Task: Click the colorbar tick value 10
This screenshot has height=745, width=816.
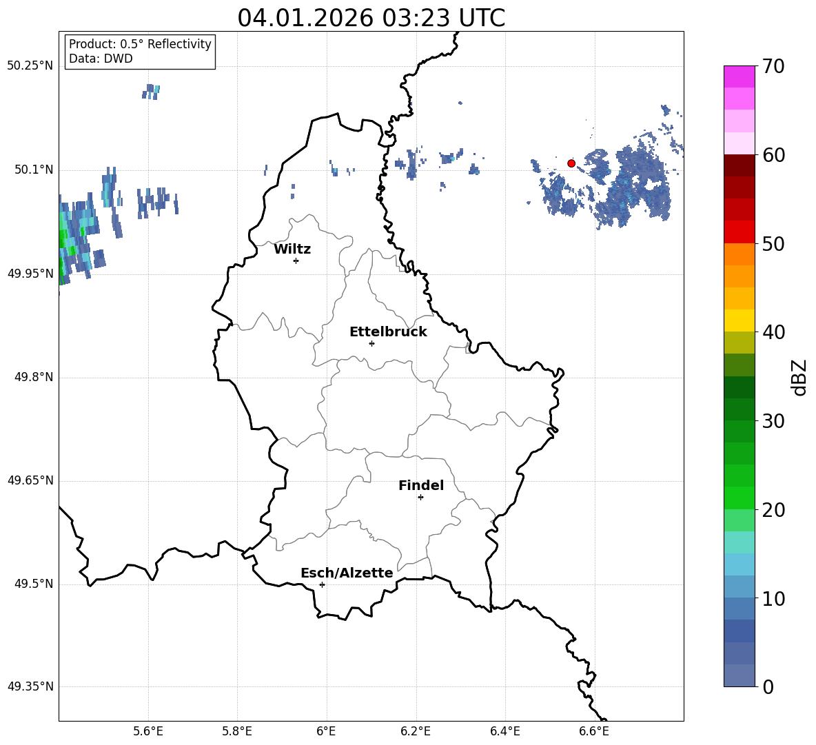Action: [x=773, y=598]
